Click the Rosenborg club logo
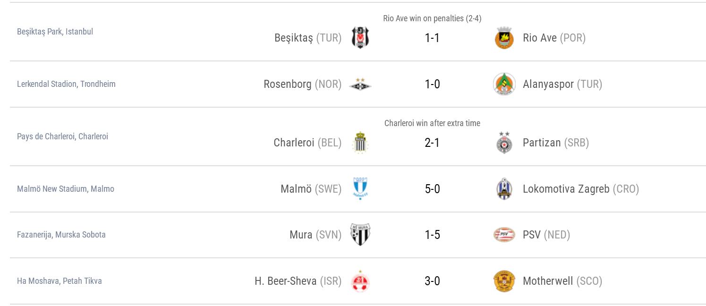The height and width of the screenshot is (306, 706). (360, 85)
